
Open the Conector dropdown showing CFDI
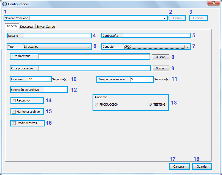coord(188,47)
